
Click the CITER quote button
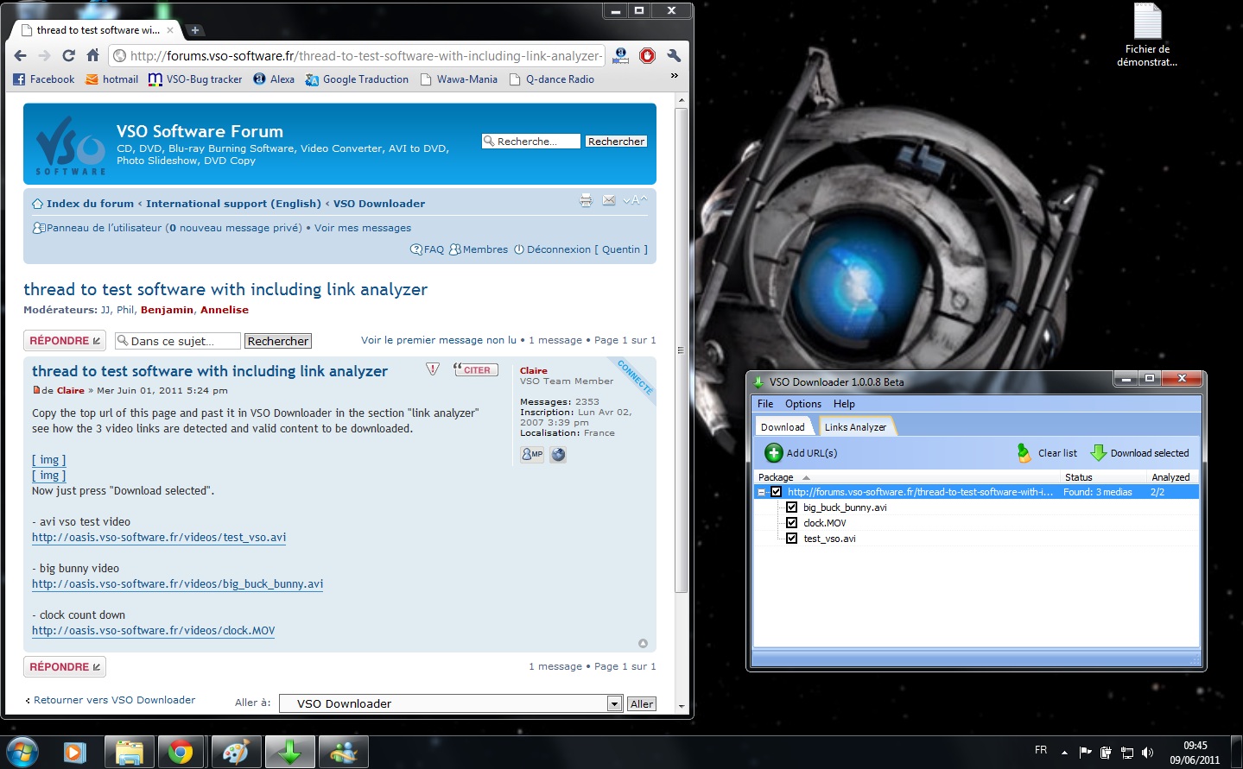tap(476, 369)
